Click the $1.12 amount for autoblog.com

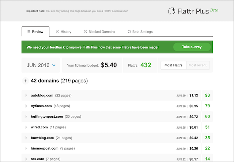click(x=194, y=95)
